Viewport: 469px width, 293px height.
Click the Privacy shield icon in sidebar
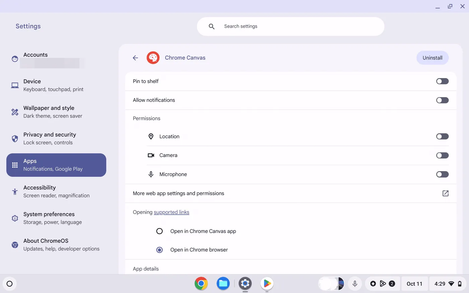15,139
